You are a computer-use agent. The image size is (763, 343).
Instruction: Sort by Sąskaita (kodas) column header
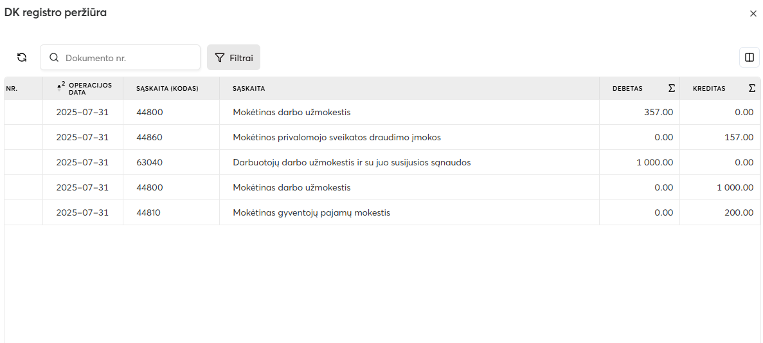(x=167, y=89)
